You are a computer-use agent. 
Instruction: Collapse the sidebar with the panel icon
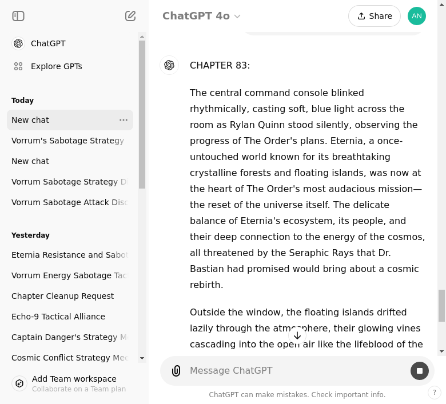[18, 16]
